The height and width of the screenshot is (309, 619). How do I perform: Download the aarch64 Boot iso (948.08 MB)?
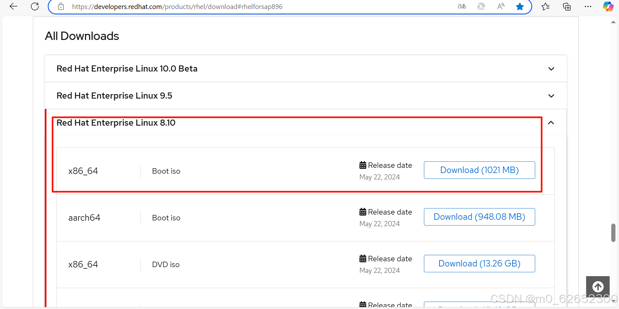[479, 217]
